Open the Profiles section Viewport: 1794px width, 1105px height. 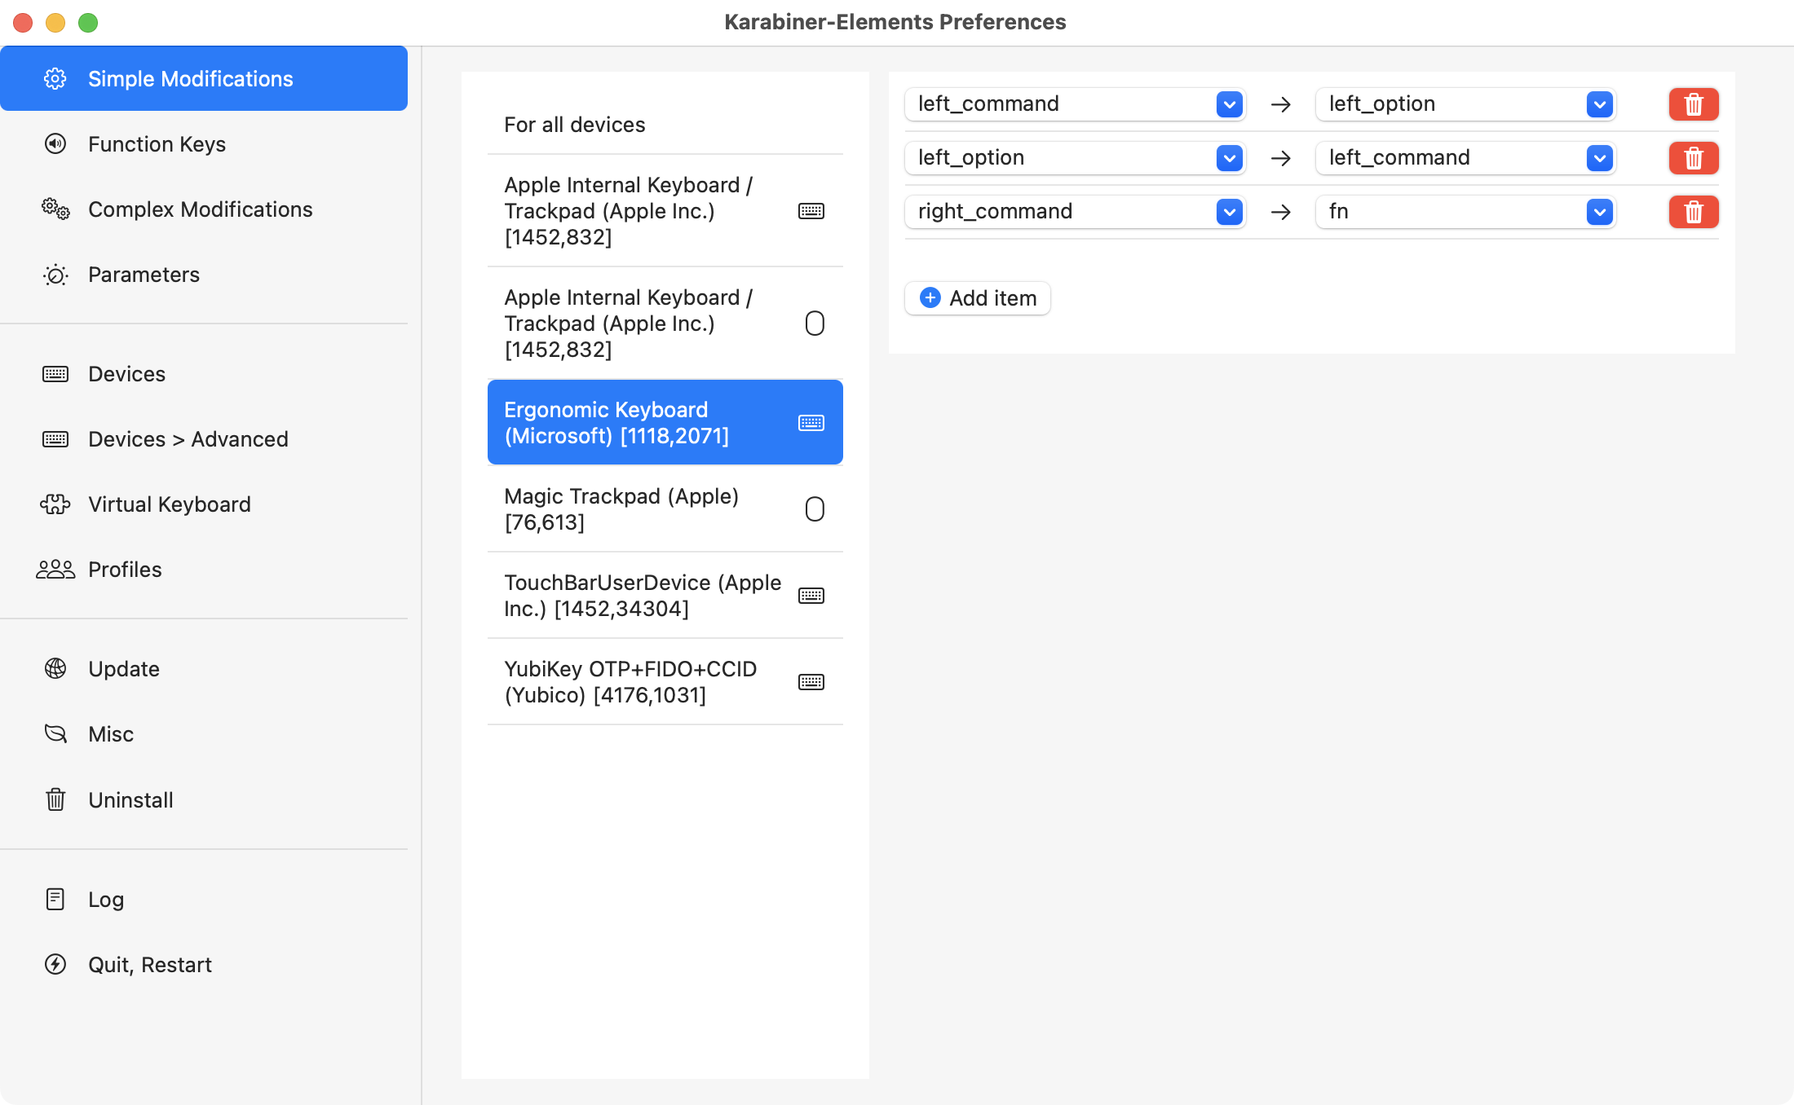point(204,570)
